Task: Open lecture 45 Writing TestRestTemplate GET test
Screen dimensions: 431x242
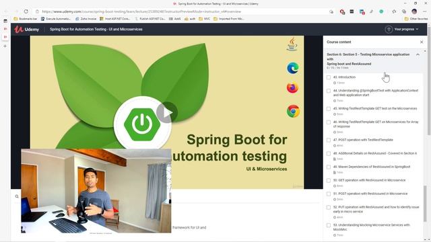Action: pos(375,108)
